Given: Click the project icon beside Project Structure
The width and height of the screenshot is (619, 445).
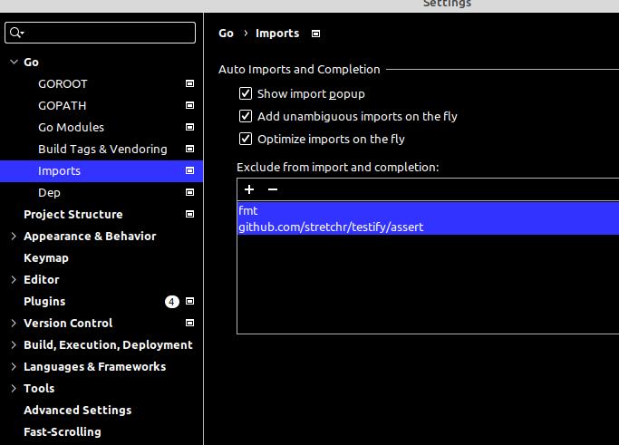Looking at the screenshot, I should [x=190, y=214].
